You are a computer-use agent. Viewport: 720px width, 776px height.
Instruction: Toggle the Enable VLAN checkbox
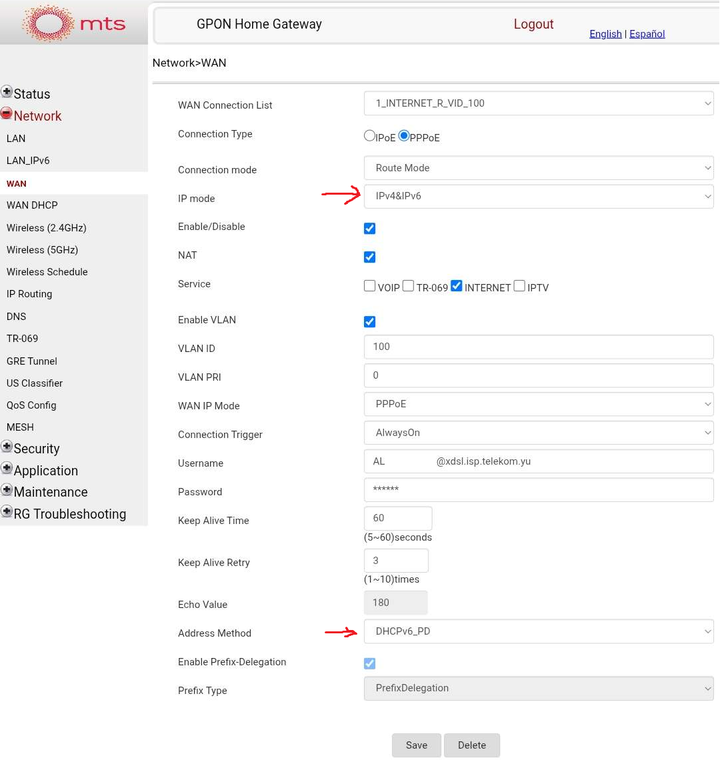(x=370, y=322)
